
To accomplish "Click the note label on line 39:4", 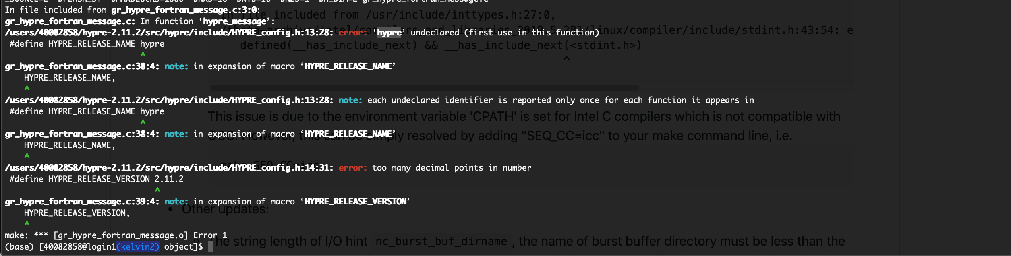I will (176, 202).
